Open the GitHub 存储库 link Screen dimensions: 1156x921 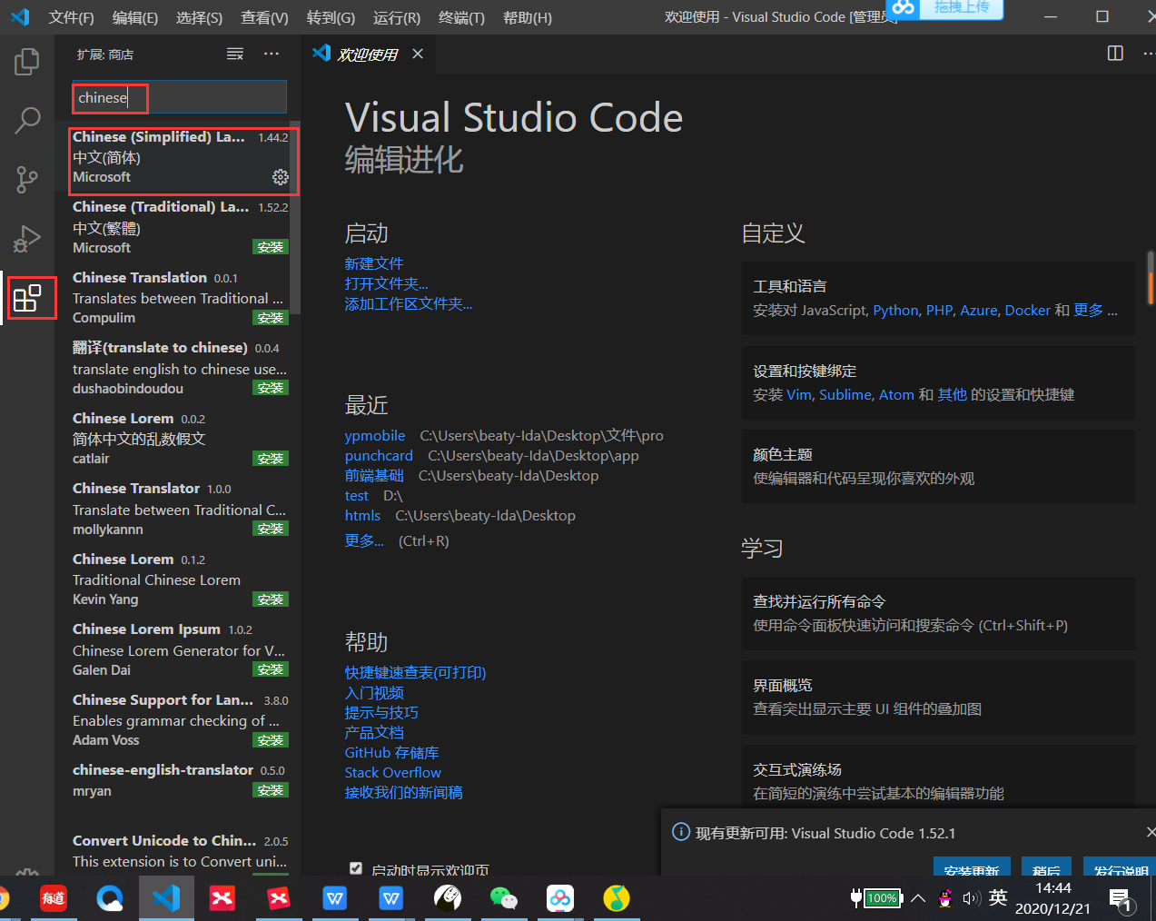pyautogui.click(x=391, y=752)
